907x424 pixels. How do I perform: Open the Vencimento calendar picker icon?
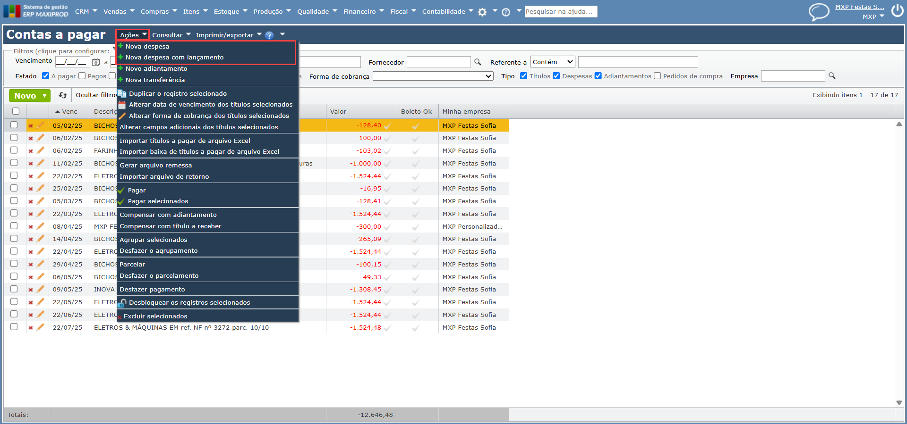coord(96,62)
